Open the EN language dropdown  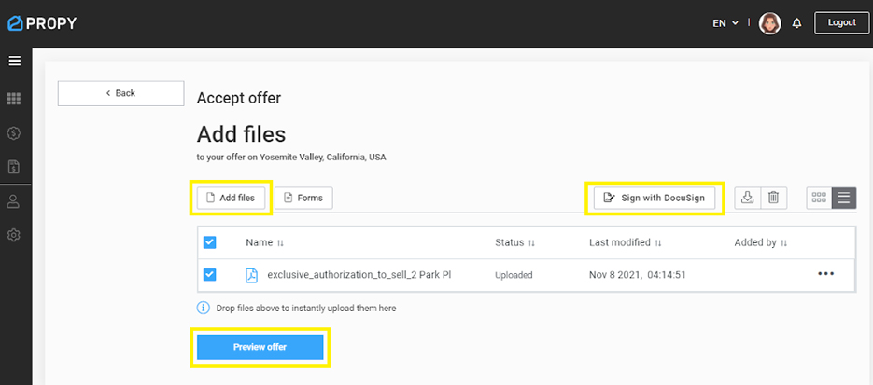point(725,23)
